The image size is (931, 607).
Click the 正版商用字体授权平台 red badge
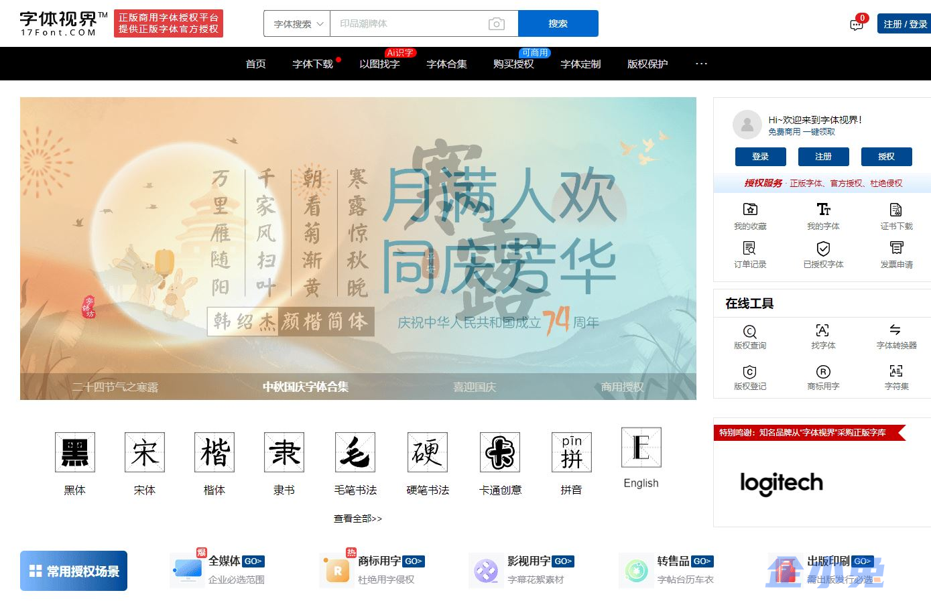coord(168,23)
